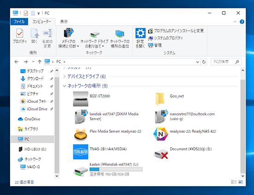
Task: Click the Back navigation arrow
Action: click(16, 62)
